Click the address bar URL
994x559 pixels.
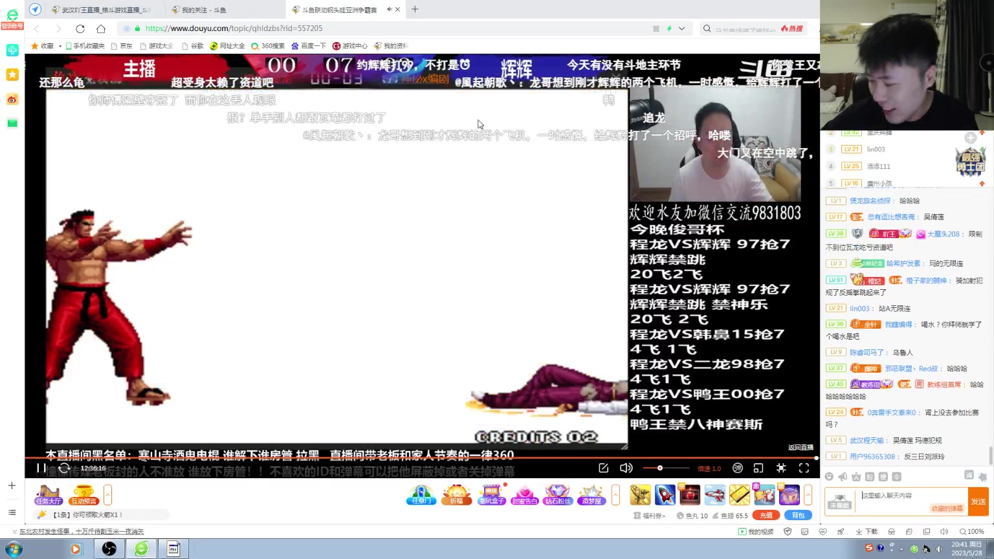tap(234, 28)
